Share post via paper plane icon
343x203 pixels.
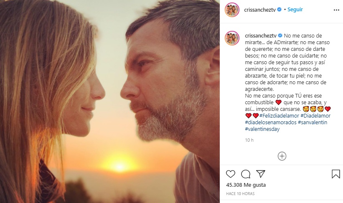(261, 174)
